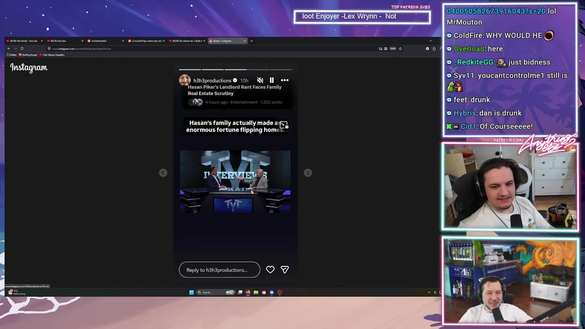Click the weather widget on the taskbar

[x=16, y=292]
